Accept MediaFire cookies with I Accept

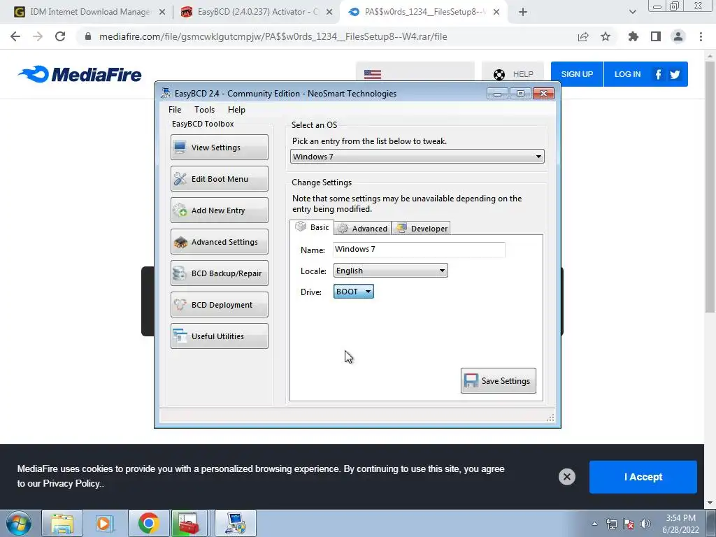643,477
